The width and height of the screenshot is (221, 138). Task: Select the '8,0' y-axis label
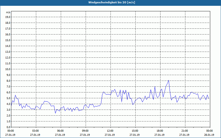click(x=8, y=81)
